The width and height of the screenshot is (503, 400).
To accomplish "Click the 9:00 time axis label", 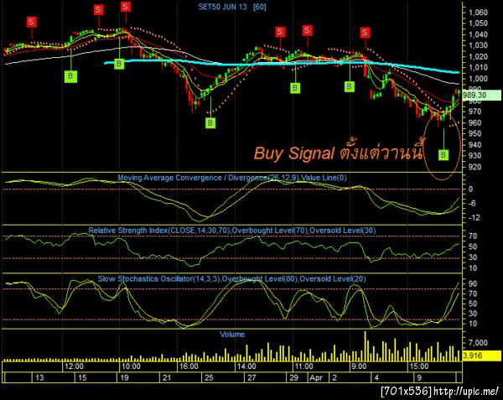I will 359,366.
